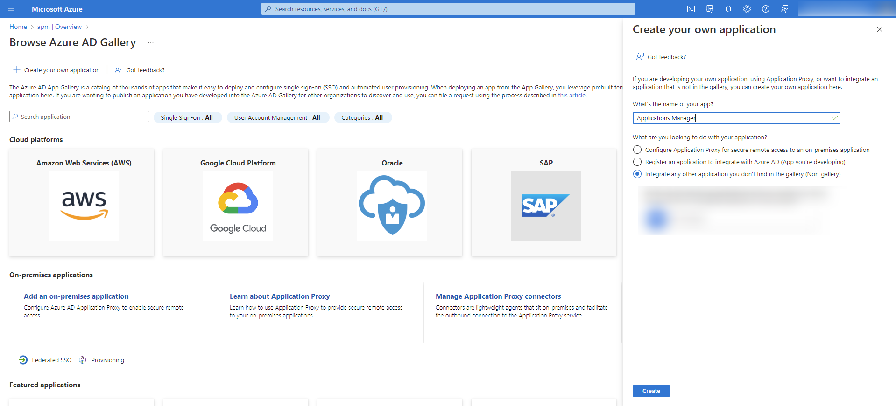This screenshot has height=406, width=896.
Task: Click the top bar feedback icon
Action: 784,9
